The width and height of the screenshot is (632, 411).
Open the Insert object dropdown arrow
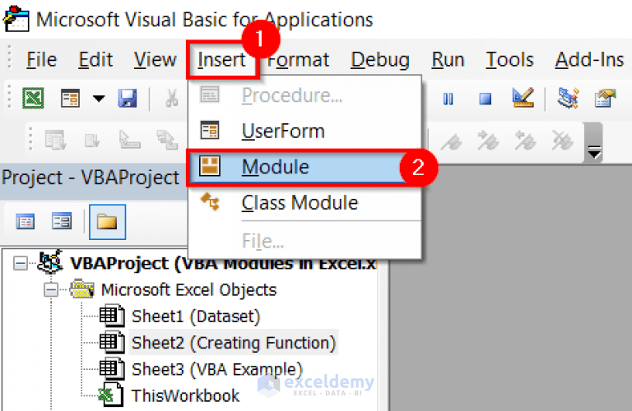99,98
